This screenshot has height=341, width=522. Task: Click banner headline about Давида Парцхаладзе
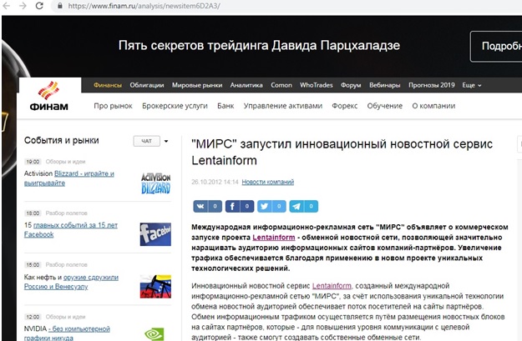(260, 46)
